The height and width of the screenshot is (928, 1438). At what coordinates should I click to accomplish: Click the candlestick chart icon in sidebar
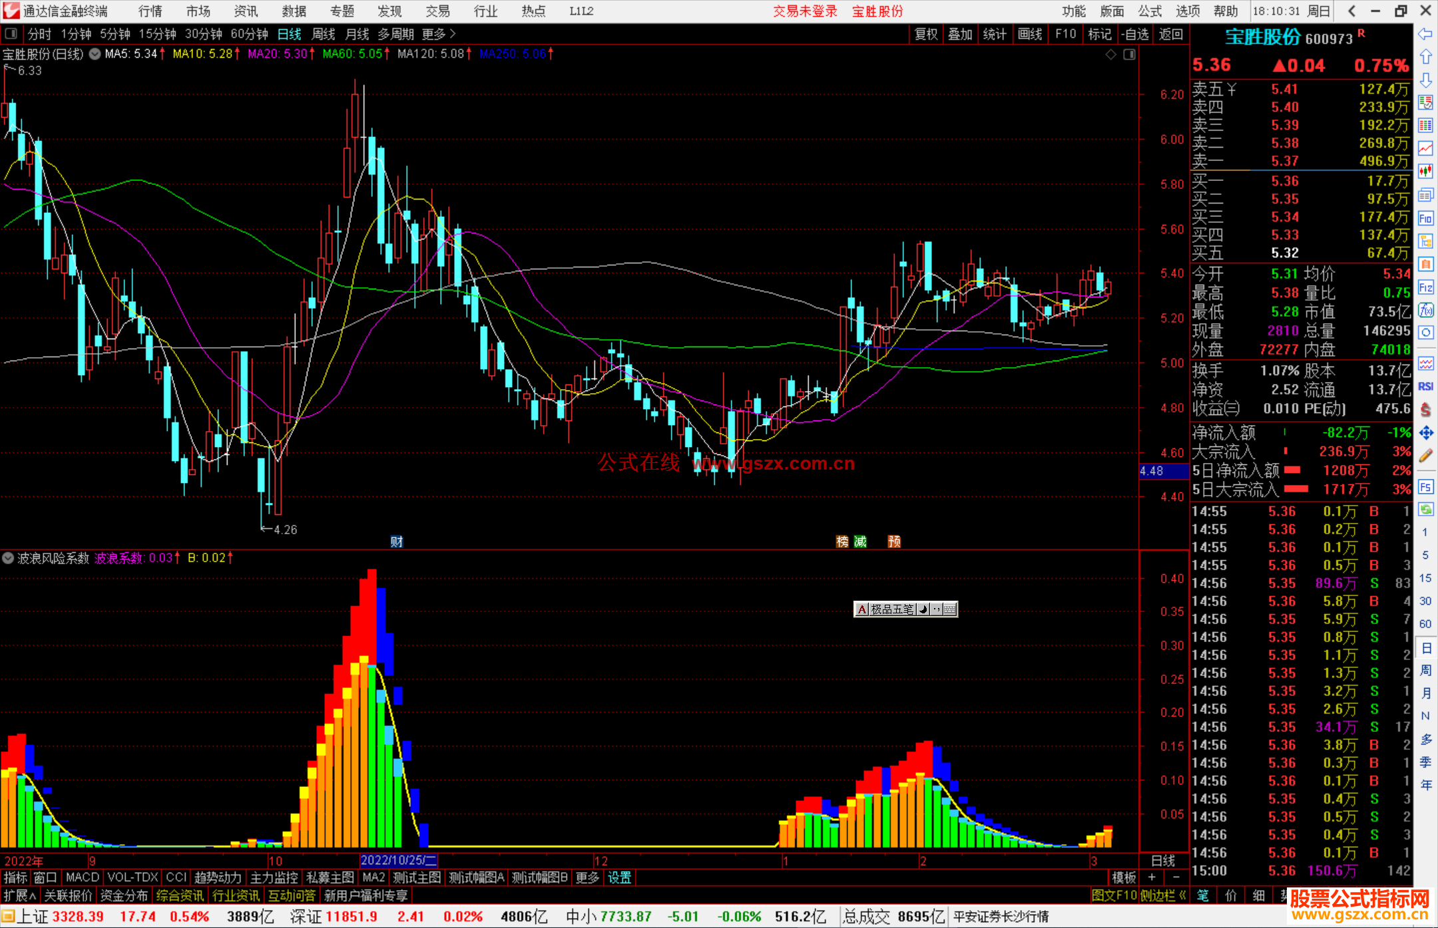(1425, 171)
